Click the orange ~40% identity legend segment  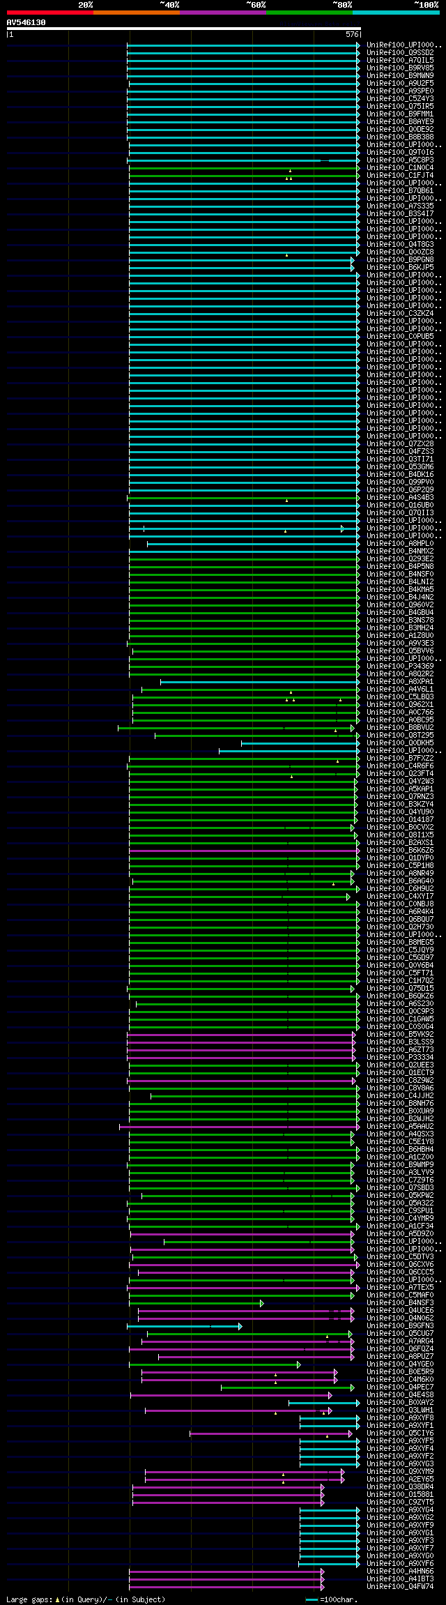(136, 13)
